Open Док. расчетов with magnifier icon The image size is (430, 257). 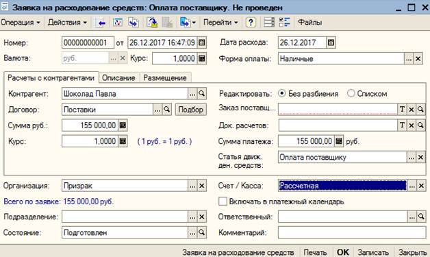[420, 125]
